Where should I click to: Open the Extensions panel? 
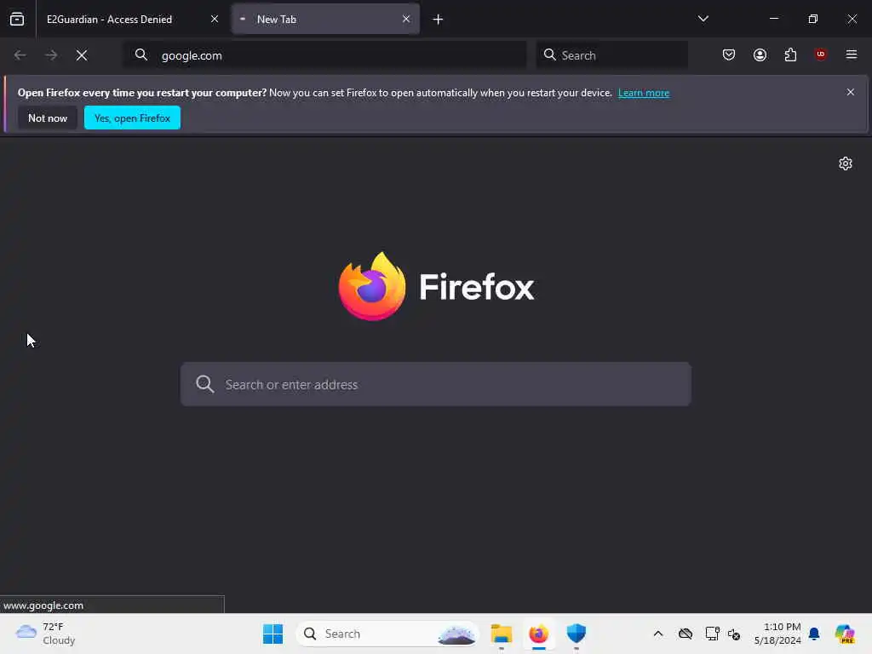790,54
